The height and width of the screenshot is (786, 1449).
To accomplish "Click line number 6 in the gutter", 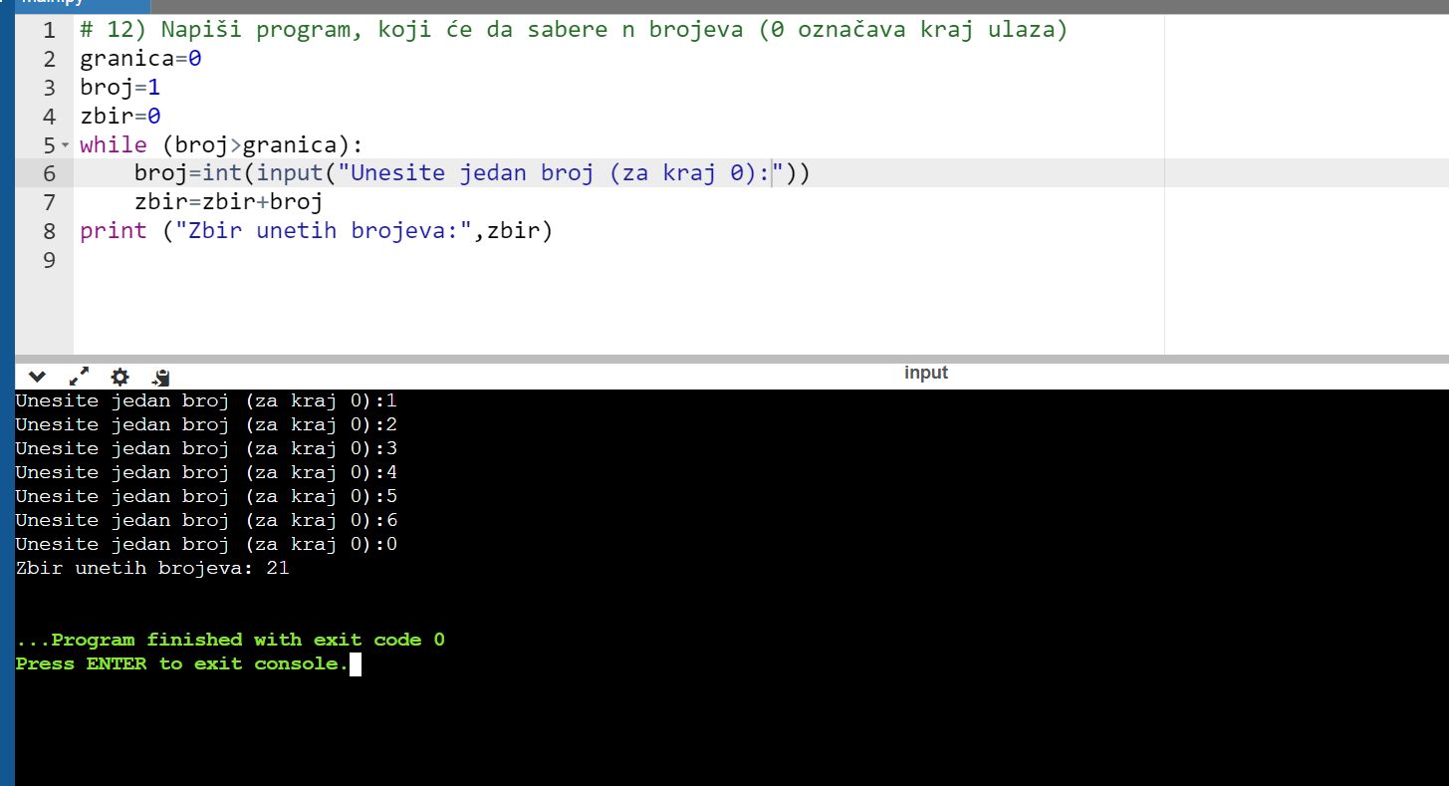I will point(49,174).
